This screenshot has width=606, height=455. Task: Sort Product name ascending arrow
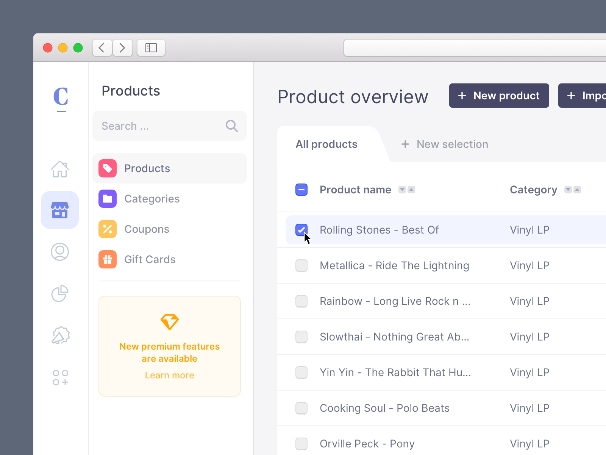click(x=411, y=190)
